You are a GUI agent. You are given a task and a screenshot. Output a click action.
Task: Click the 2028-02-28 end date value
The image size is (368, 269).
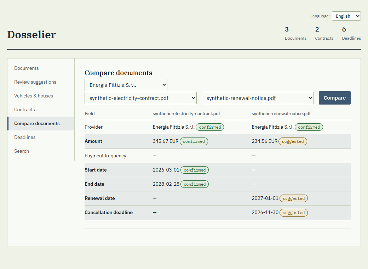pos(166,184)
